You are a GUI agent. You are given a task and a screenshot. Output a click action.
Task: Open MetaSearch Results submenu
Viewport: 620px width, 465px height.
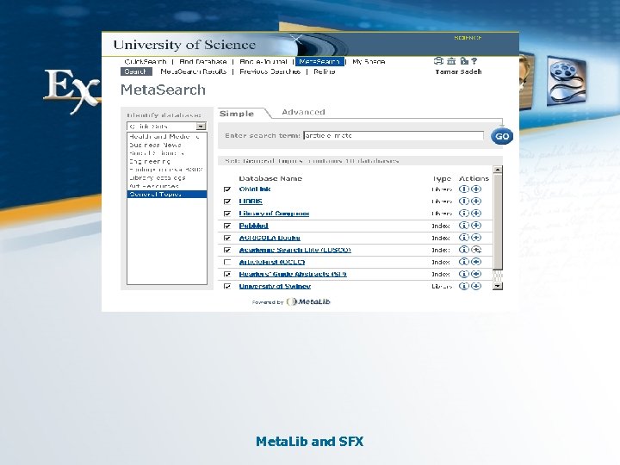[x=194, y=71]
